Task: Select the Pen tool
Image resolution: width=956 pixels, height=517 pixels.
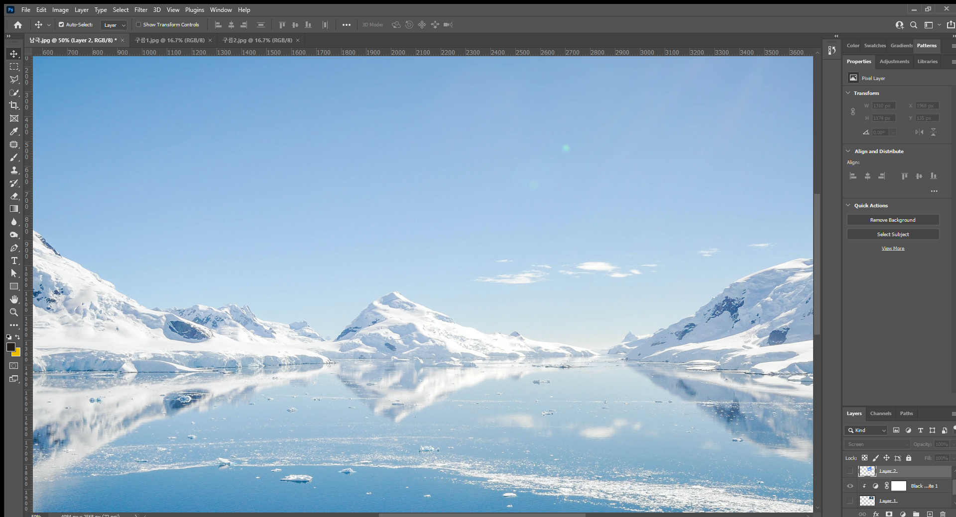Action: tap(14, 248)
